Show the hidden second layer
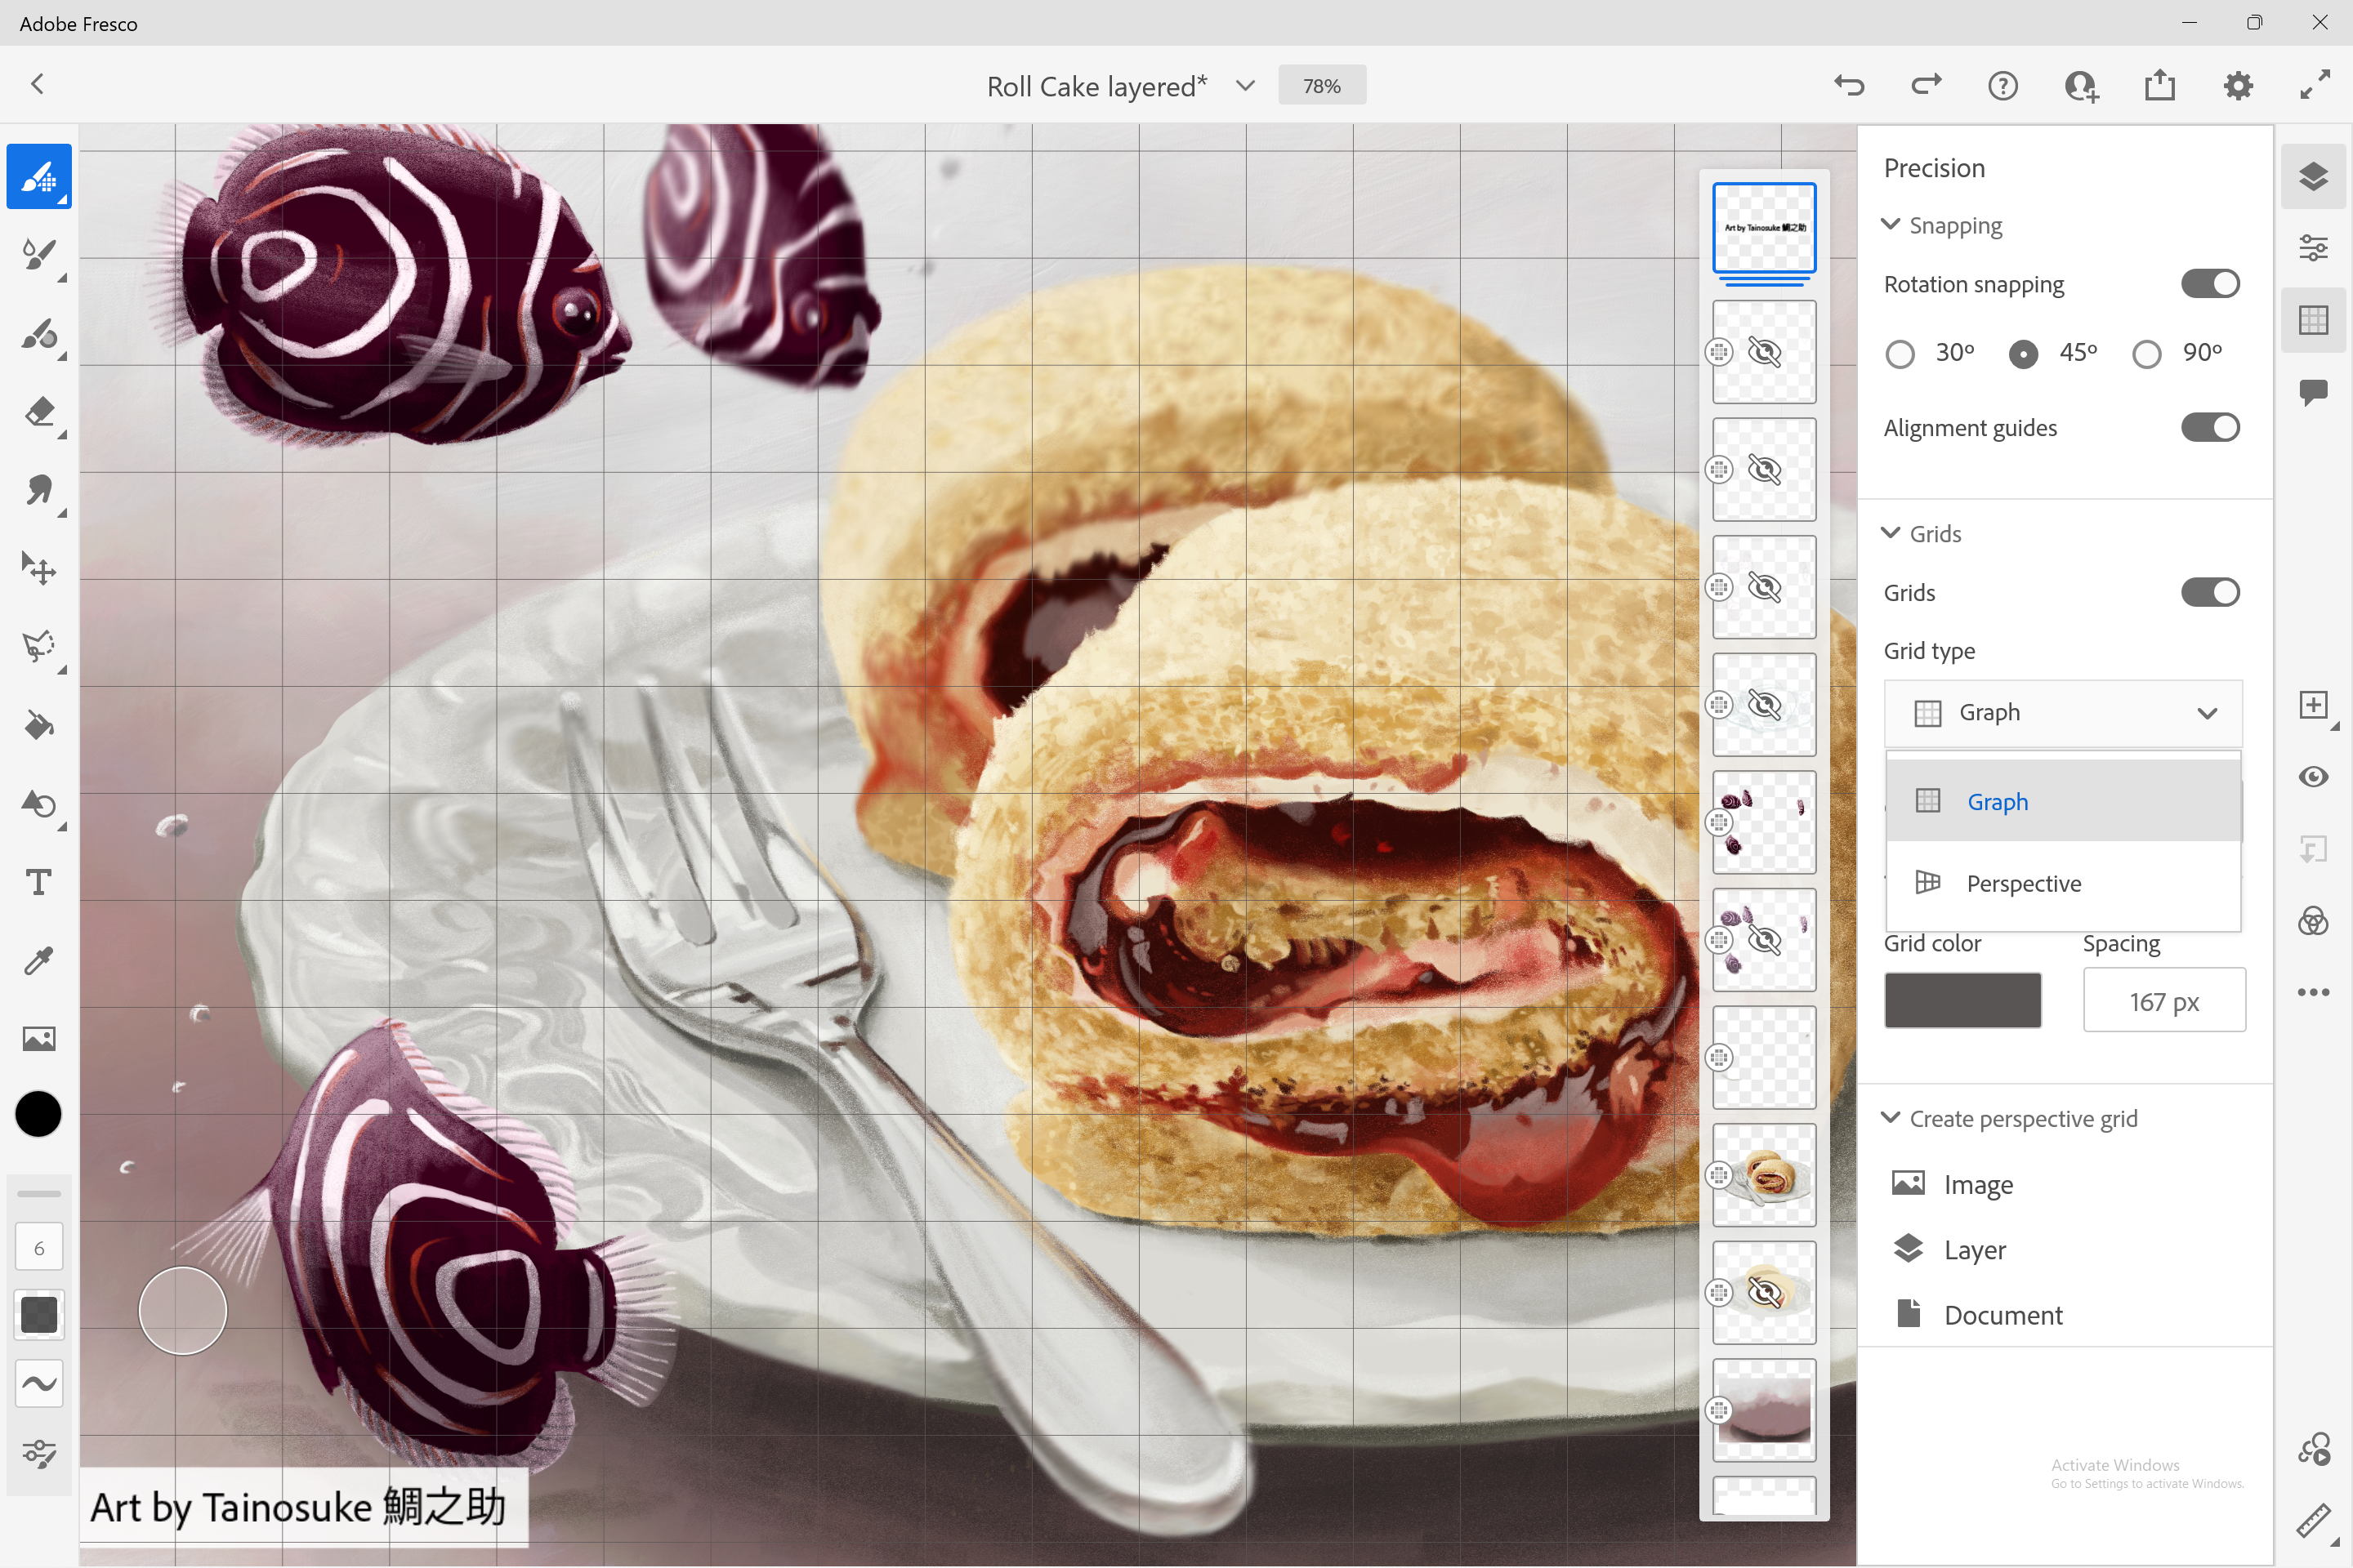2353x1568 pixels. tap(1764, 352)
